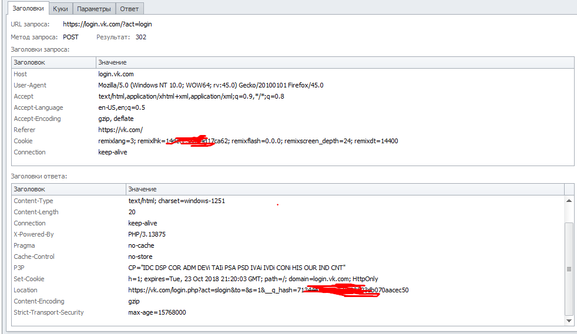Viewport: 577px width, 334px height.
Task: Click the request headers Значение column header
Action: point(335,62)
